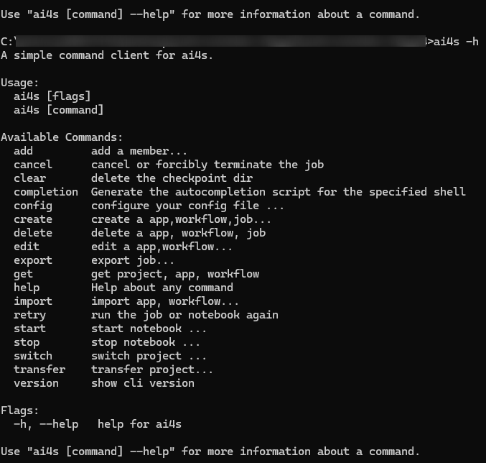Click the 'edit' command name
Viewport: 486px width, 463px height.
point(27,247)
